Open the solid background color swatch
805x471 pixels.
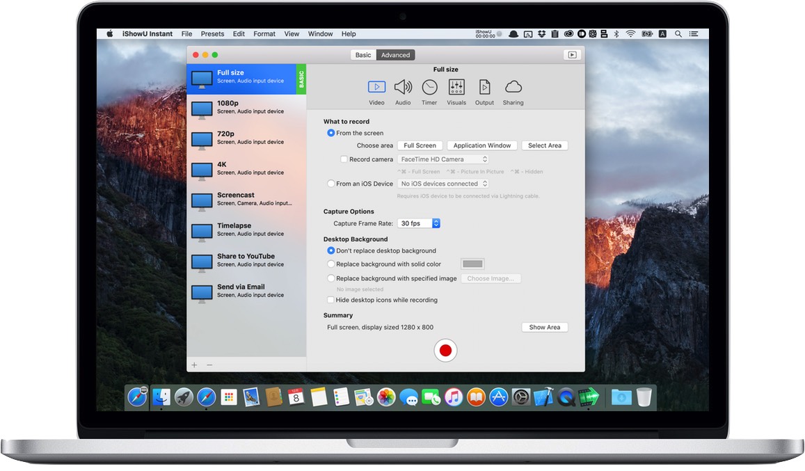point(472,264)
